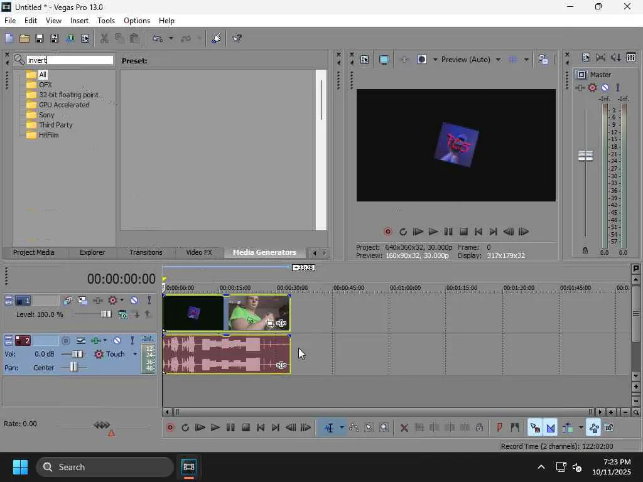The width and height of the screenshot is (643, 482).
Task: Click Copy Snapshot to Clipboard icon
Action: pos(543,60)
